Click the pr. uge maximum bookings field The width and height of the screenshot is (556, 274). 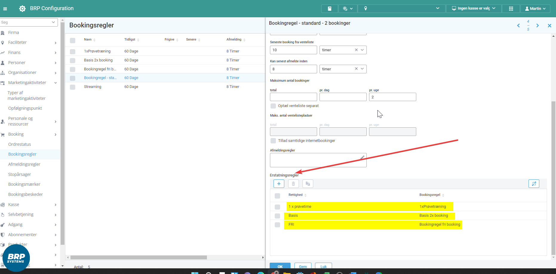[392, 97]
